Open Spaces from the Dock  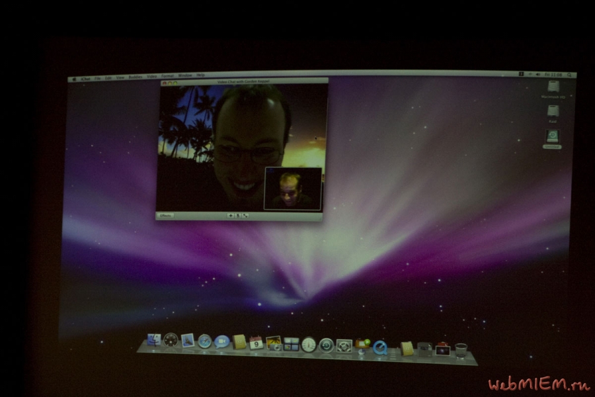click(x=291, y=344)
